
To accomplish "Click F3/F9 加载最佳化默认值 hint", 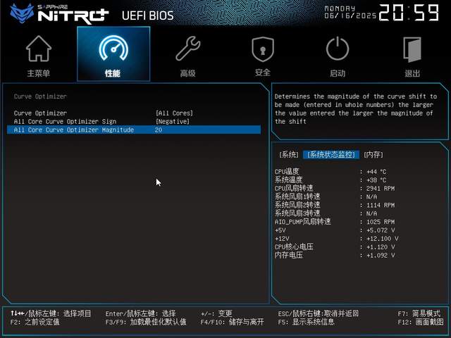I will [x=146, y=322].
